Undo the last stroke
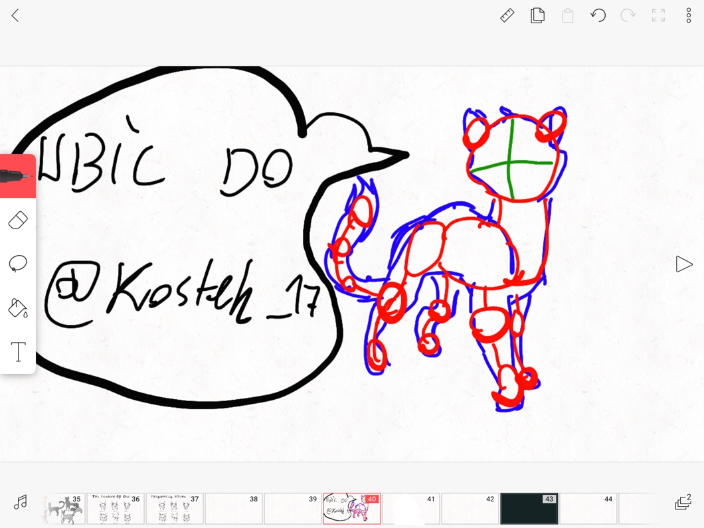This screenshot has height=528, width=704. coord(598,15)
